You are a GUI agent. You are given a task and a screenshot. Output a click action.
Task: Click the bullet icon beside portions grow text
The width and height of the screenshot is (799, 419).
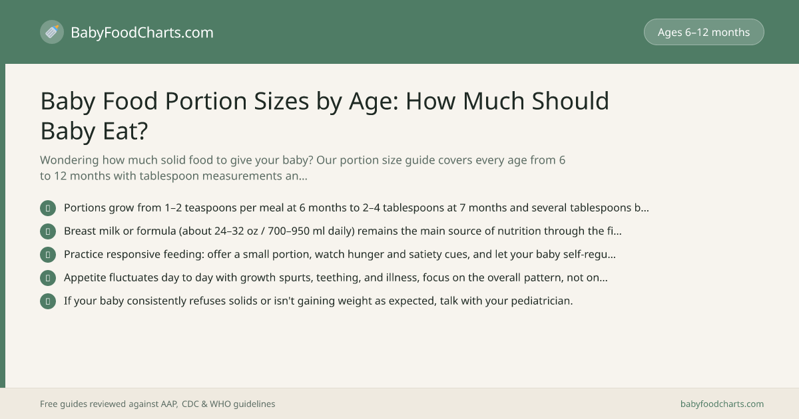pos(48,208)
